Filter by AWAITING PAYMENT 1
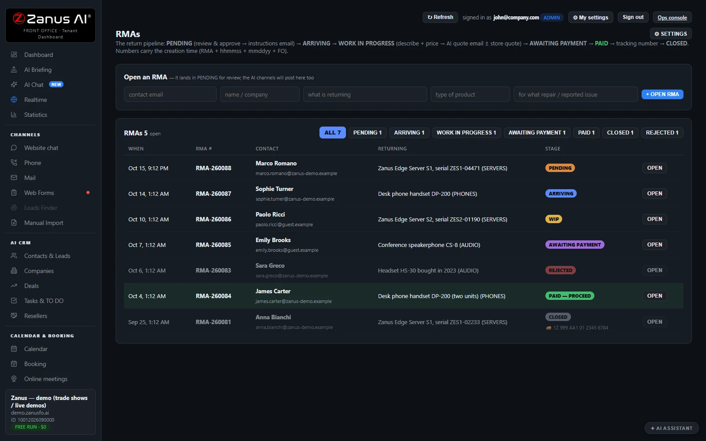This screenshot has width=706, height=441. pyautogui.click(x=537, y=133)
